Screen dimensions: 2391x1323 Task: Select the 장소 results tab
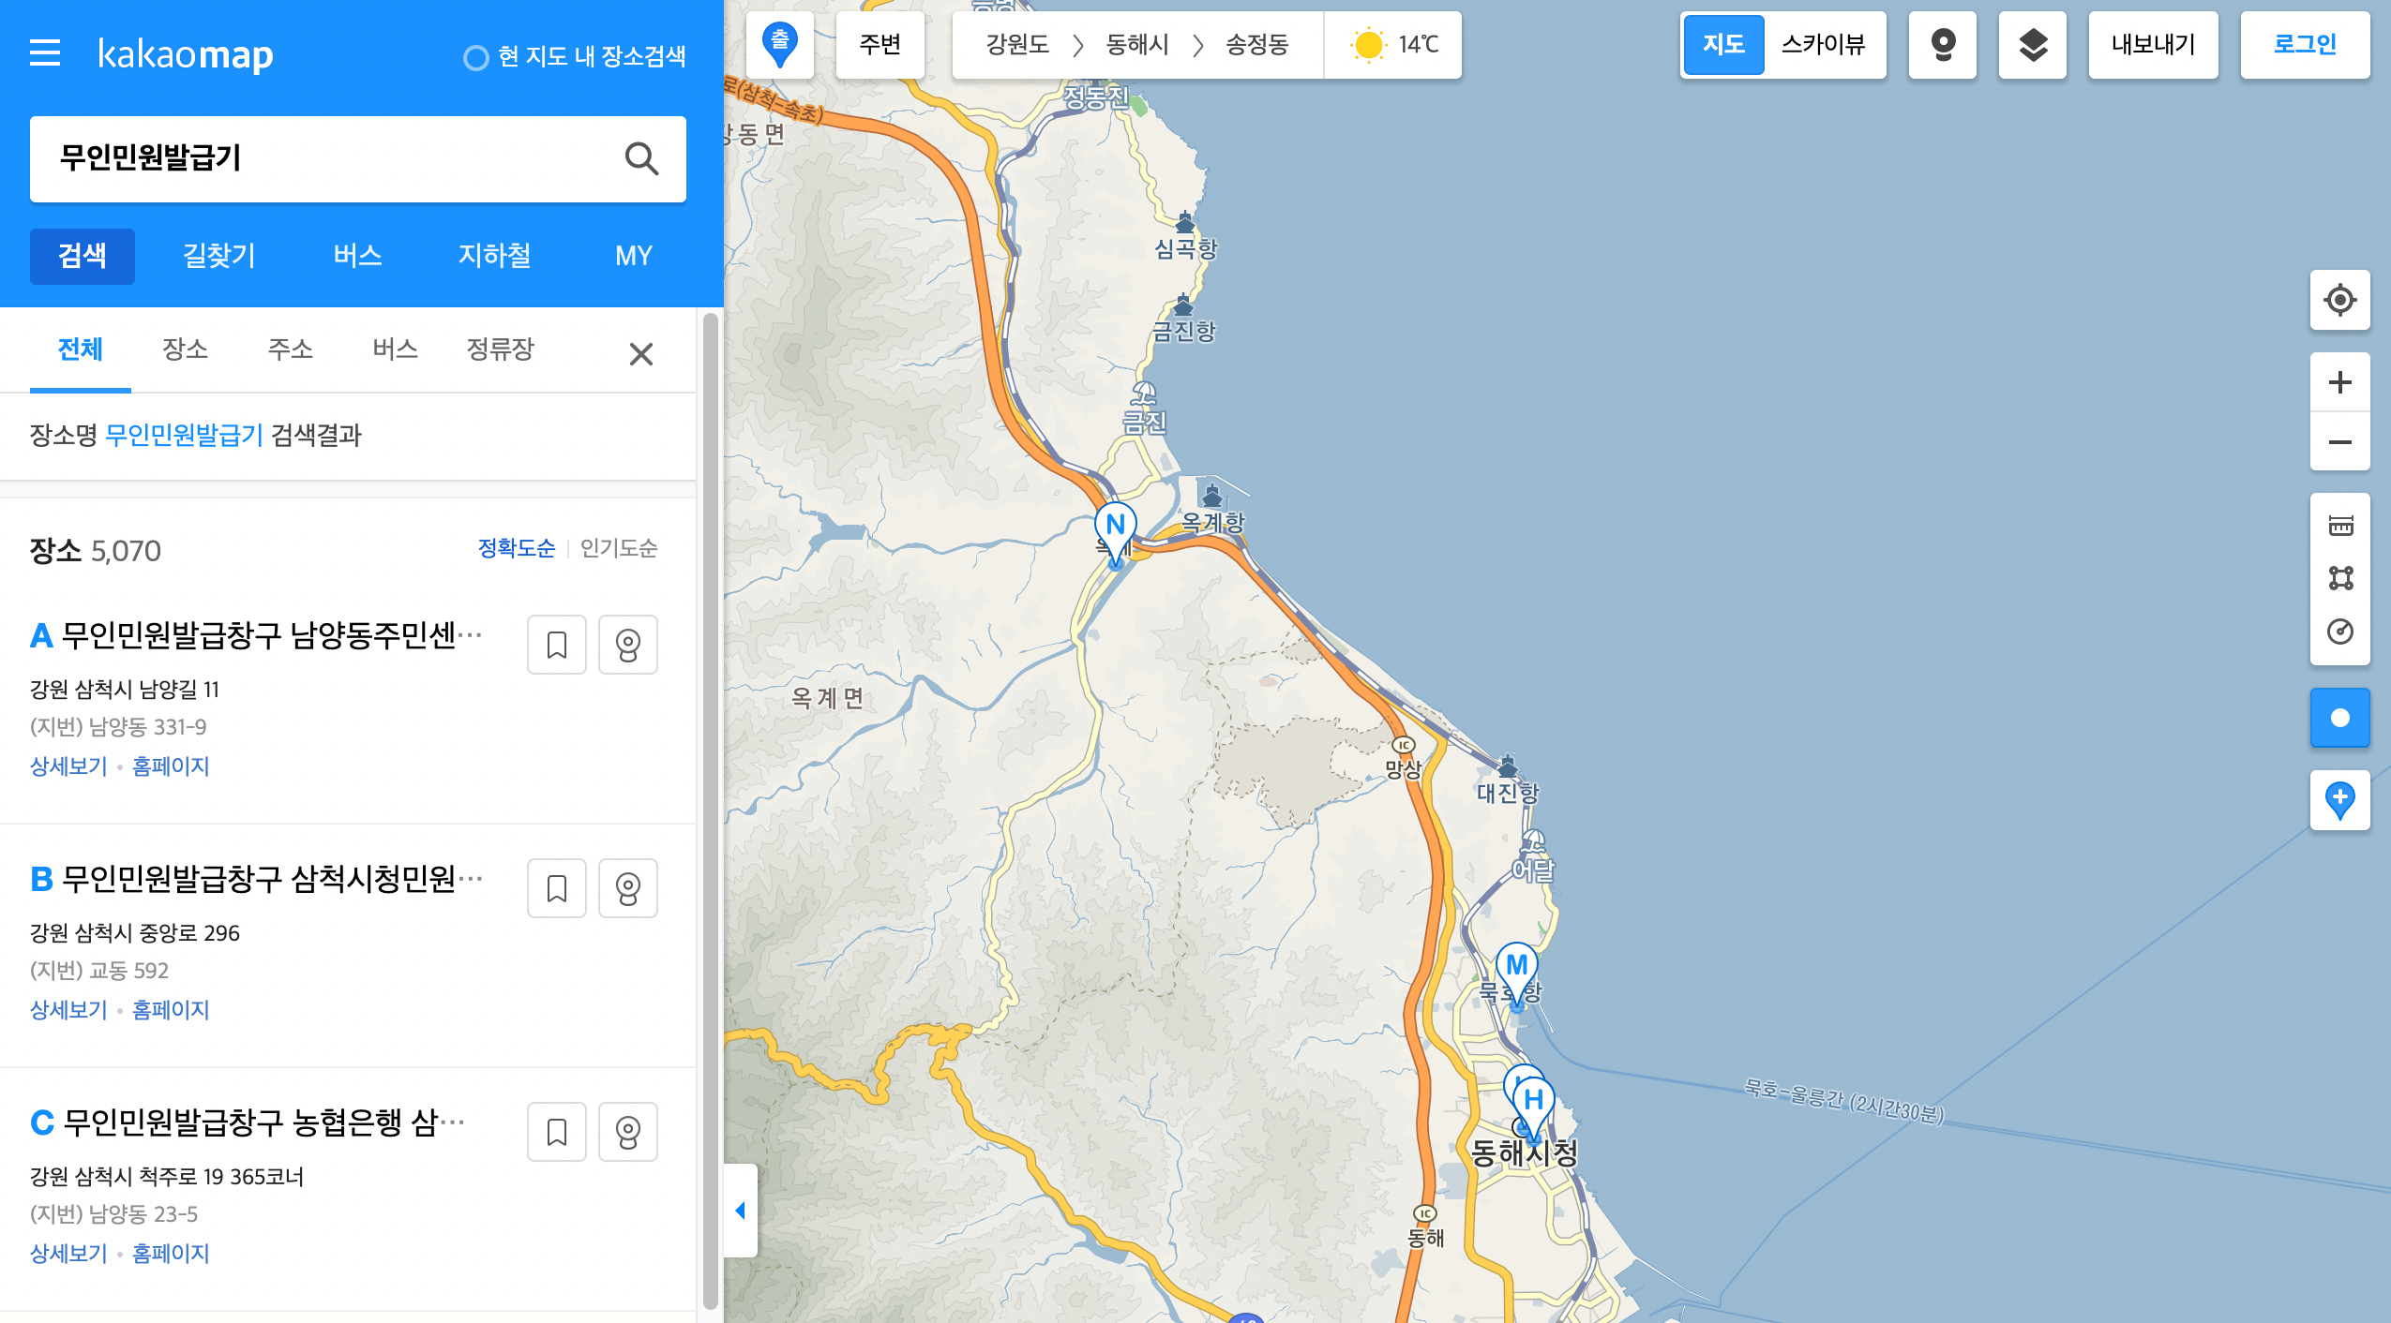[185, 349]
